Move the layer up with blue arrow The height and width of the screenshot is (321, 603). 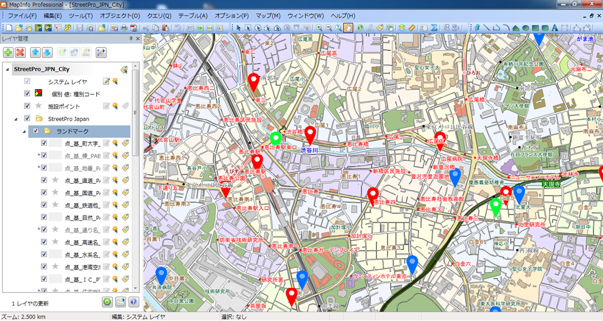click(35, 52)
